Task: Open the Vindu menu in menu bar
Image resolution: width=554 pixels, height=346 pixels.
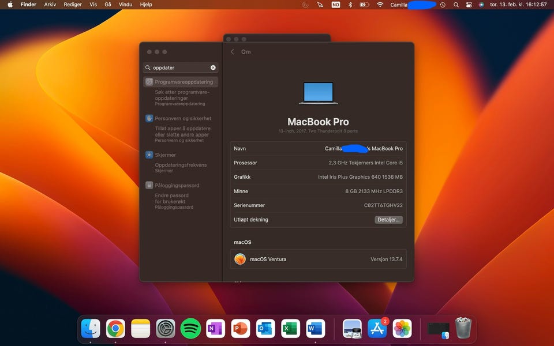Action: pyautogui.click(x=125, y=5)
